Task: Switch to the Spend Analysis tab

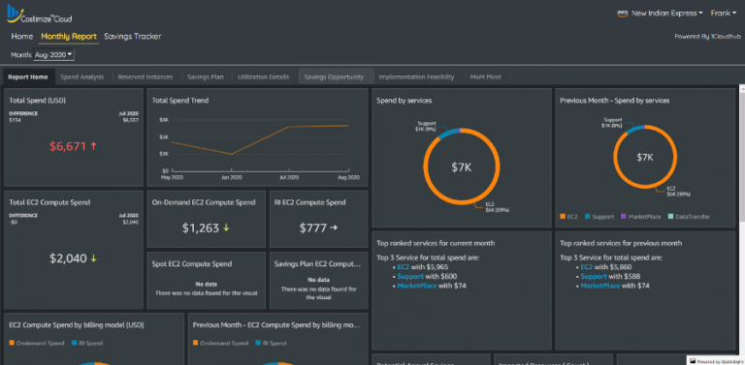Action: (82, 76)
